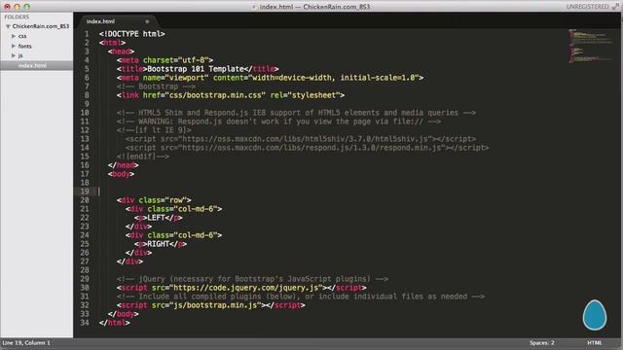Click the closing </body> tag
Image resolution: width=623 pixels, height=350 pixels.
124,314
